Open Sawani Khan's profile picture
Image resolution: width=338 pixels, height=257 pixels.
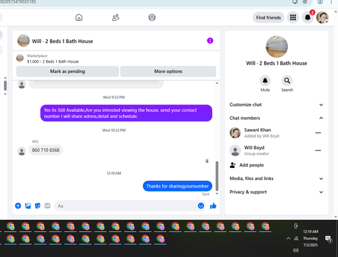tap(235, 133)
